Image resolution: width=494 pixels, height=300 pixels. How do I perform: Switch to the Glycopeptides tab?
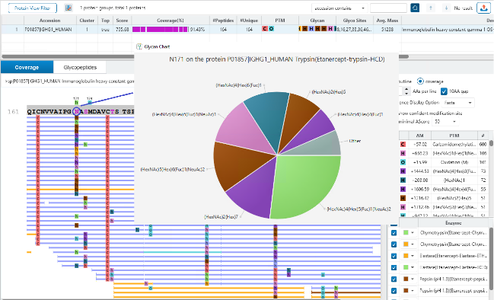(x=80, y=68)
